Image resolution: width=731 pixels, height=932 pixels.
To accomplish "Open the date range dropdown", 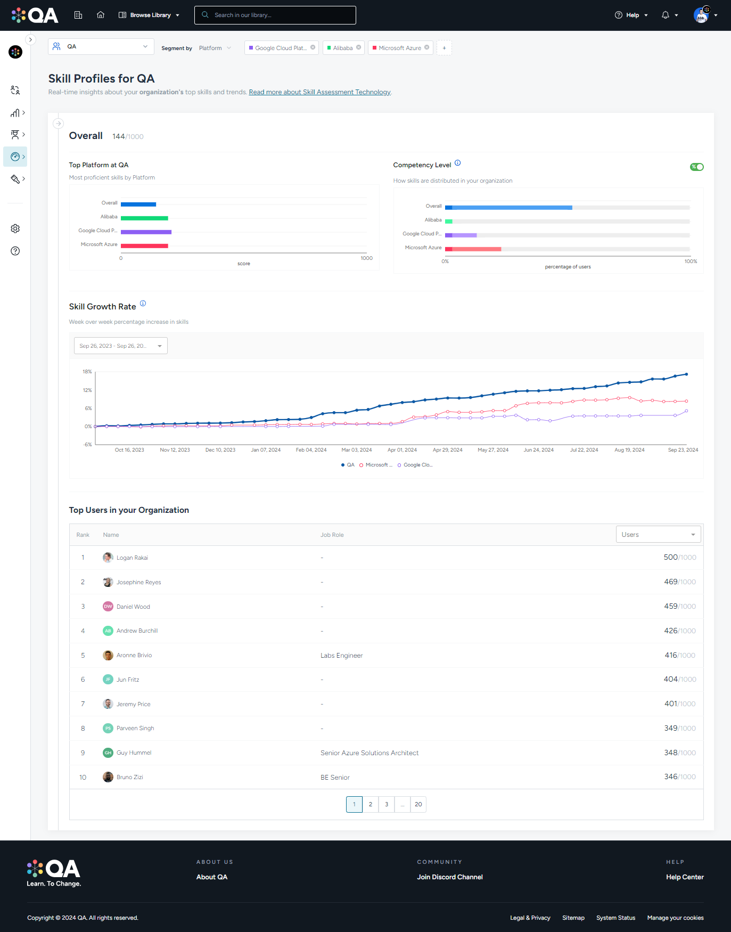I will coord(121,346).
